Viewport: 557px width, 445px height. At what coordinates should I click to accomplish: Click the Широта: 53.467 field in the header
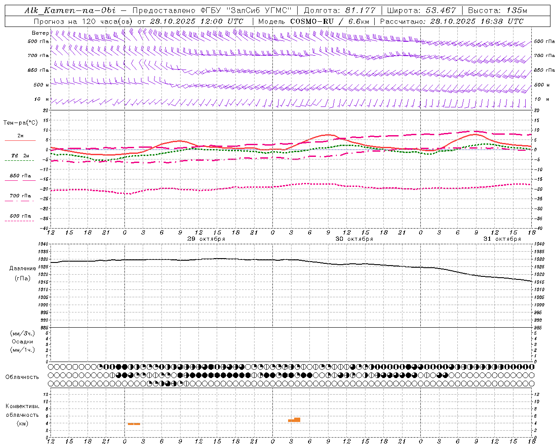click(x=421, y=10)
